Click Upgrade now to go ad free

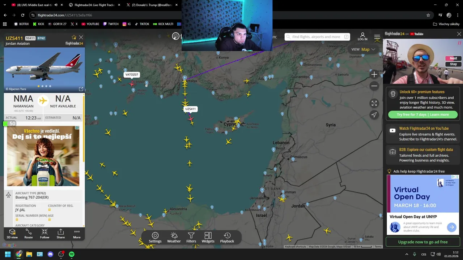tap(423, 242)
